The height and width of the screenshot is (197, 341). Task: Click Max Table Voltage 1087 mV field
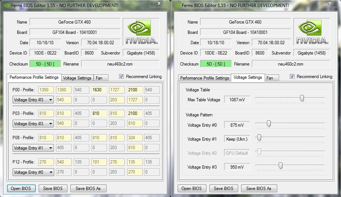(x=237, y=100)
